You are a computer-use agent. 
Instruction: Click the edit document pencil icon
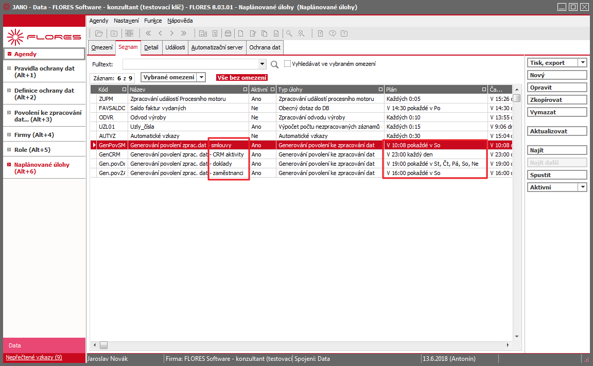click(253, 33)
